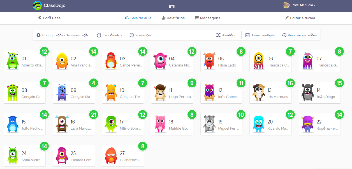
Task: Switch to Sala de aula tab
Action: pyautogui.click(x=138, y=18)
